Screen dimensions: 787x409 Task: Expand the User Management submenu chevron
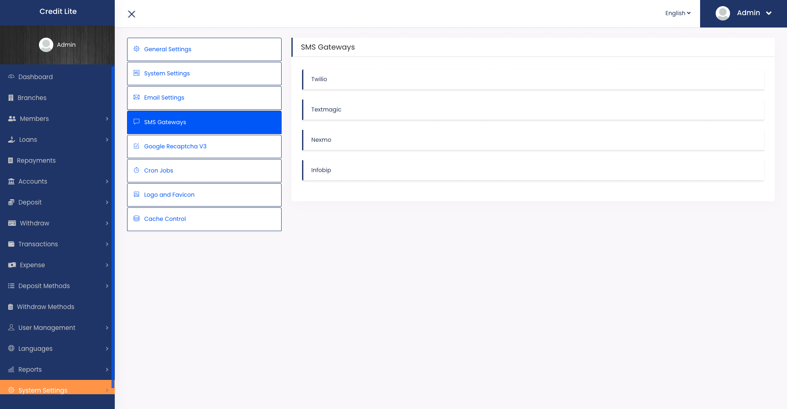point(107,327)
